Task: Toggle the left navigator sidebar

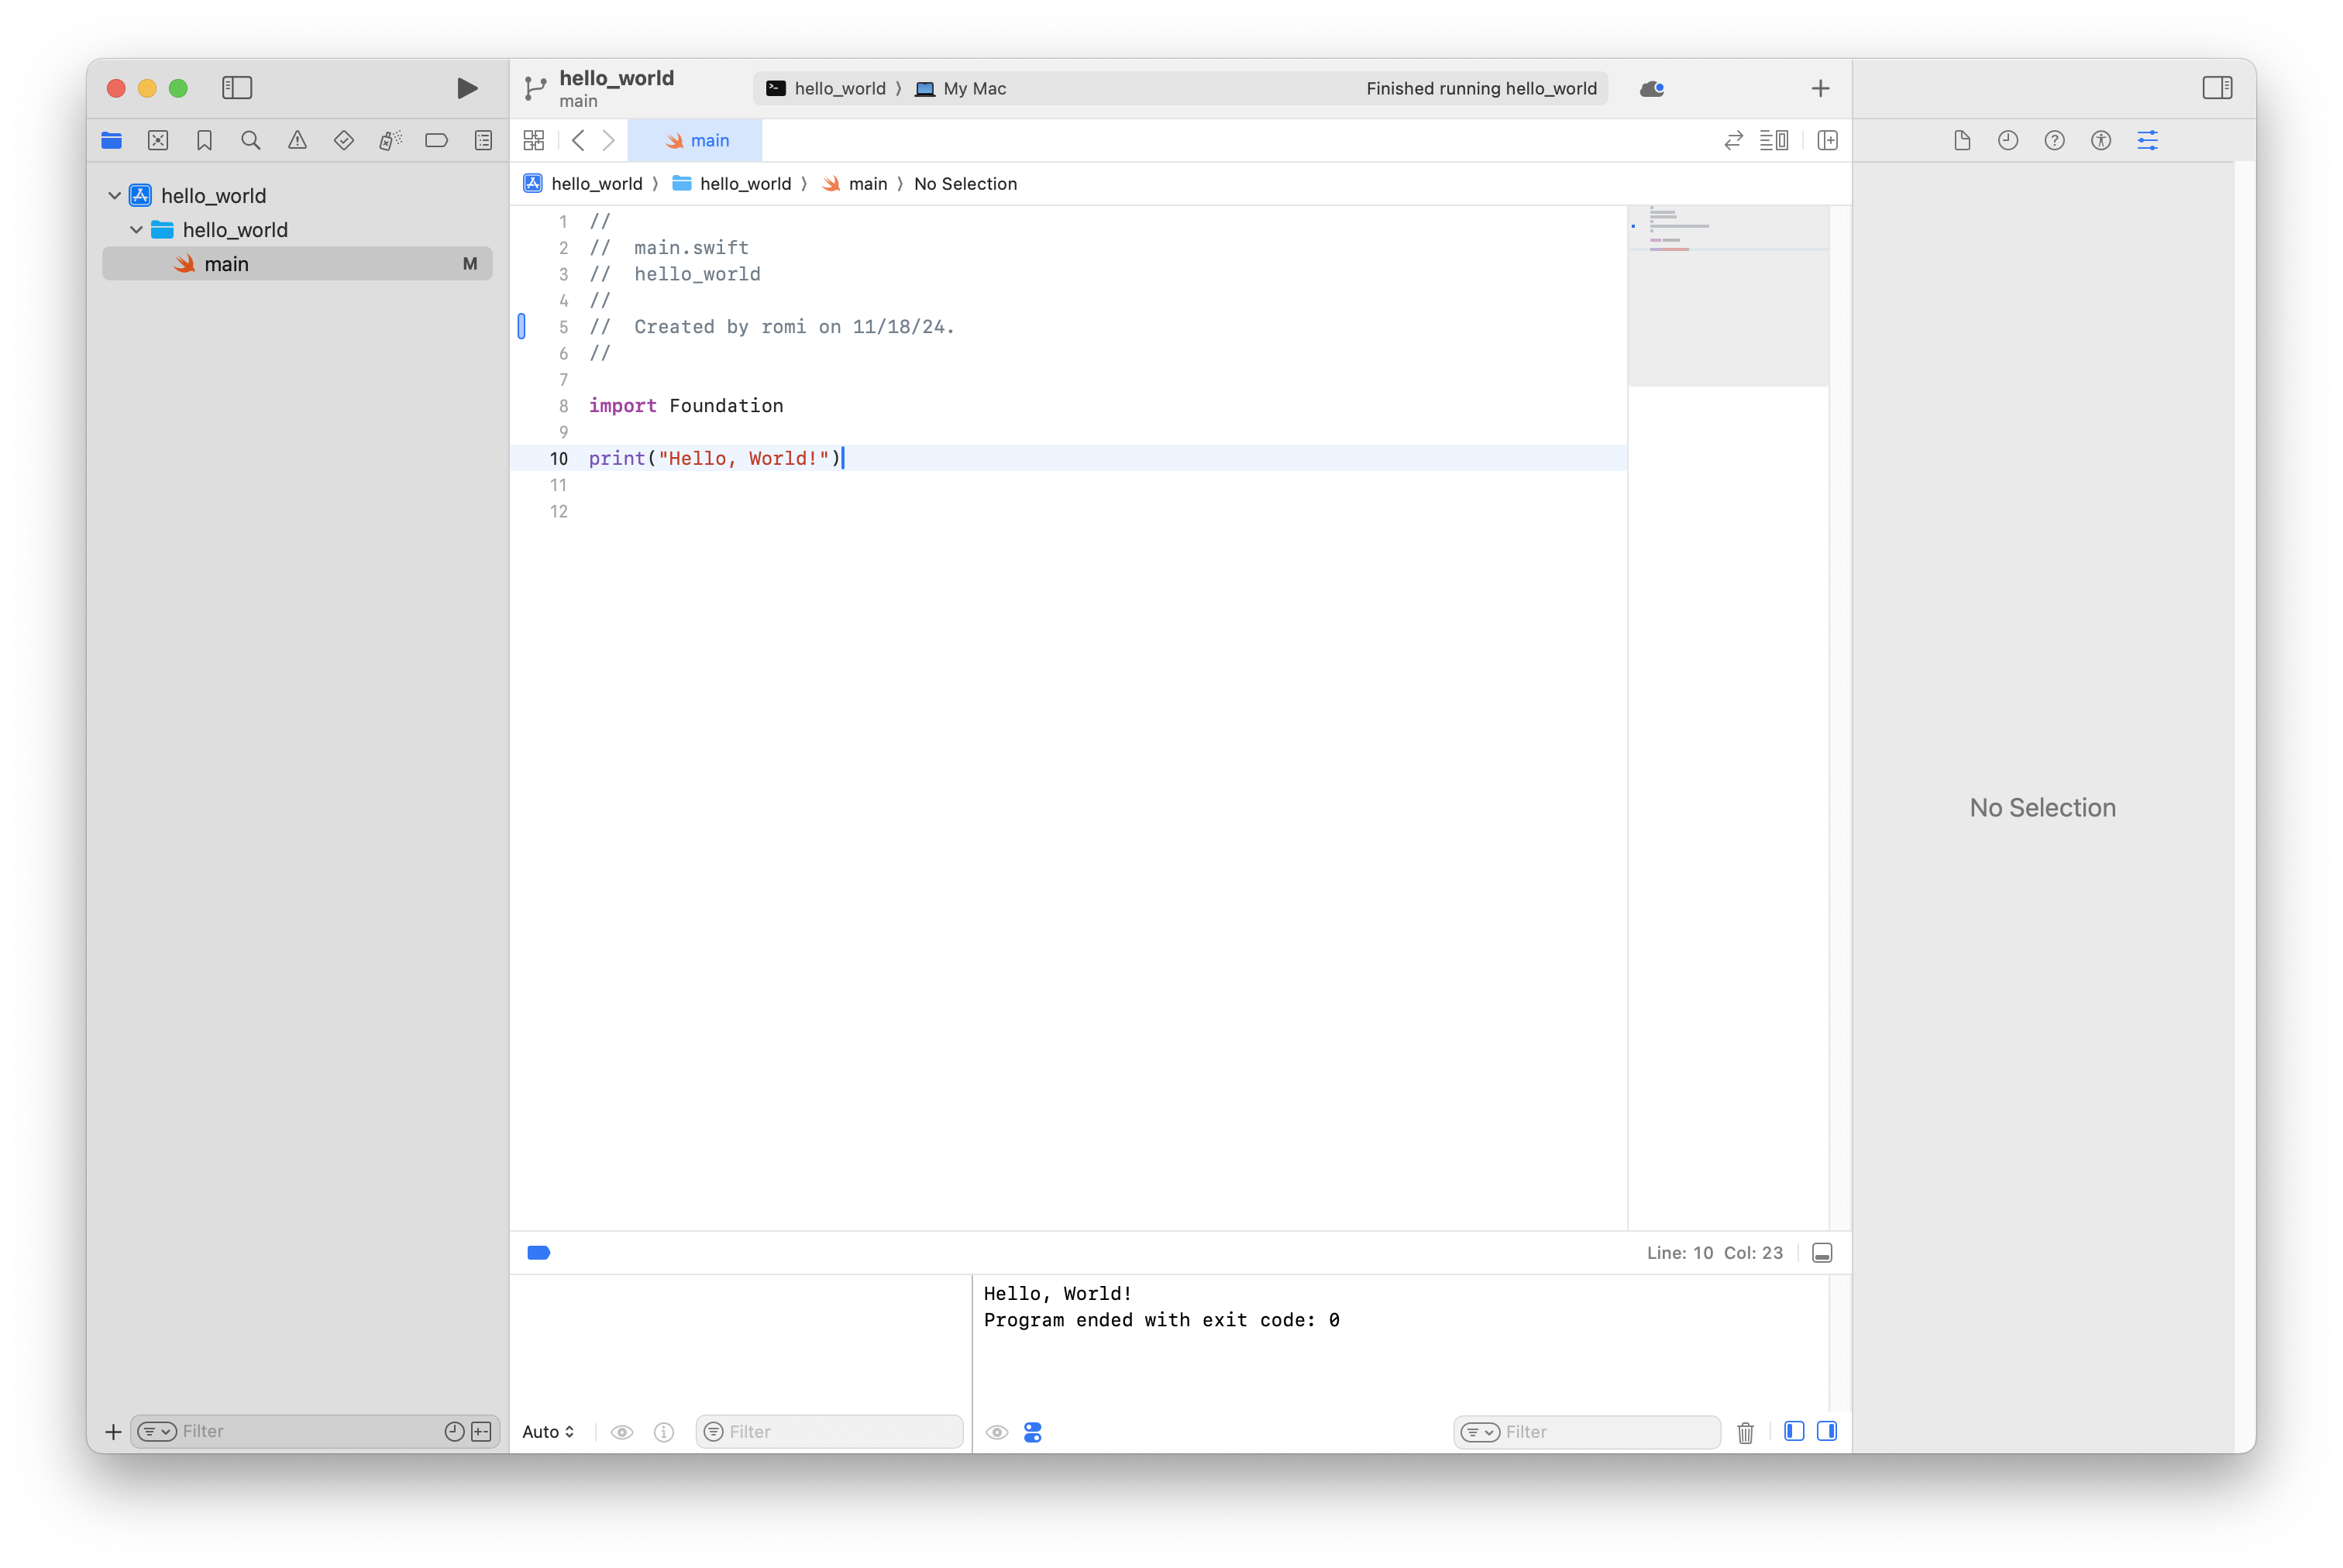Action: pyautogui.click(x=237, y=88)
